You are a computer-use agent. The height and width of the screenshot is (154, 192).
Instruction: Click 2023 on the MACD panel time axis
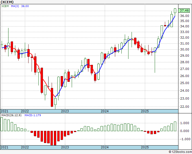[65, 147]
